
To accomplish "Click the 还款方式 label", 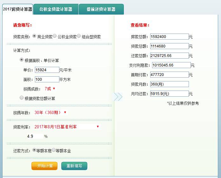I will [x=22, y=151].
